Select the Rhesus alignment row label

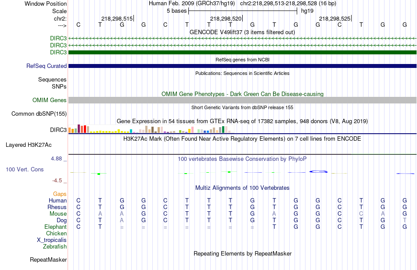click(57, 207)
